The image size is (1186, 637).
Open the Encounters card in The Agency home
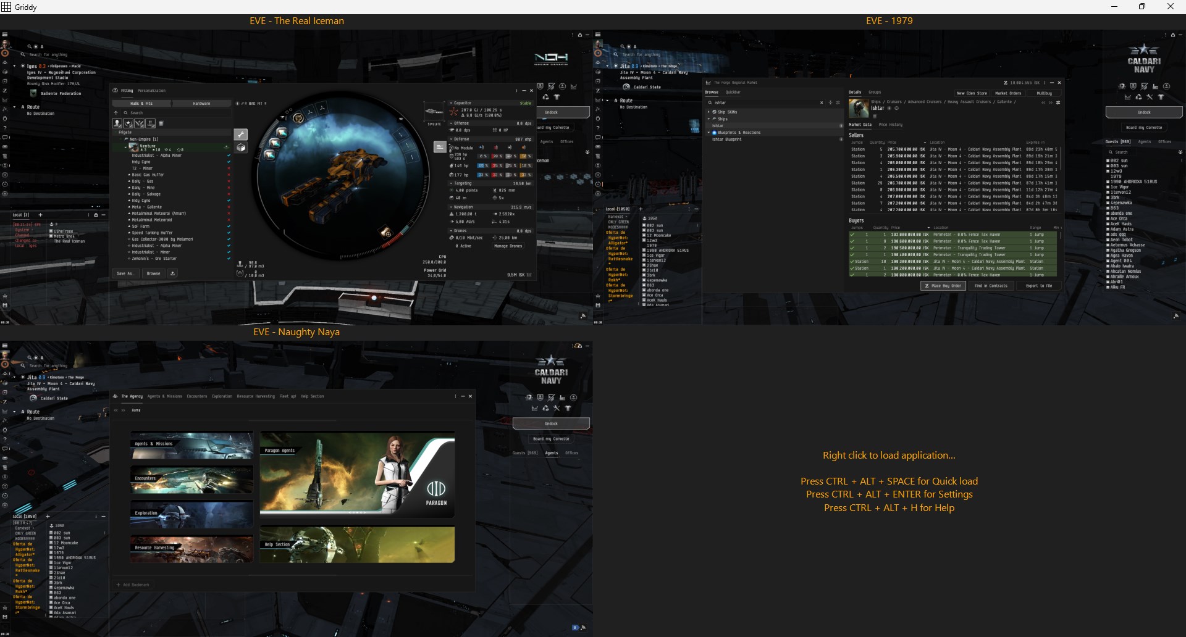191,480
